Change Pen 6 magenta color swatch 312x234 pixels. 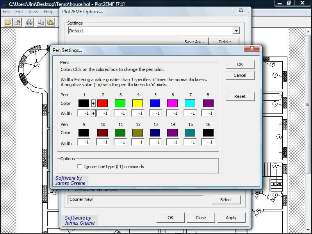click(x=172, y=103)
